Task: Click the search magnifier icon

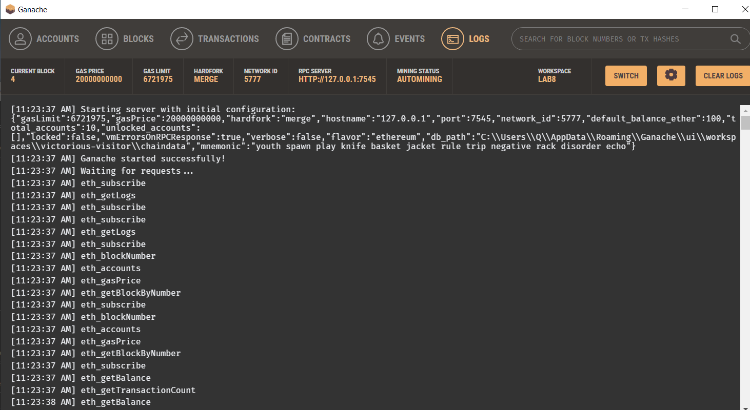Action: tap(735, 39)
